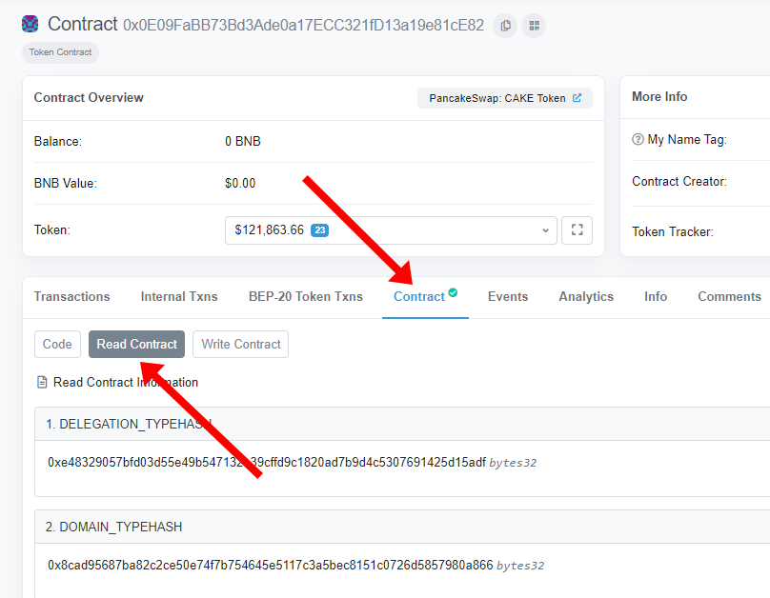
Task: Open the expanded token holdings view icon
Action: (577, 230)
